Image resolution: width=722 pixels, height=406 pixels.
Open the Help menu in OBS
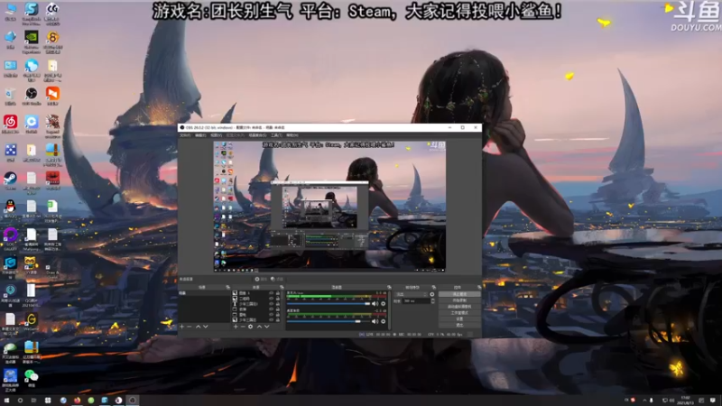pos(292,135)
